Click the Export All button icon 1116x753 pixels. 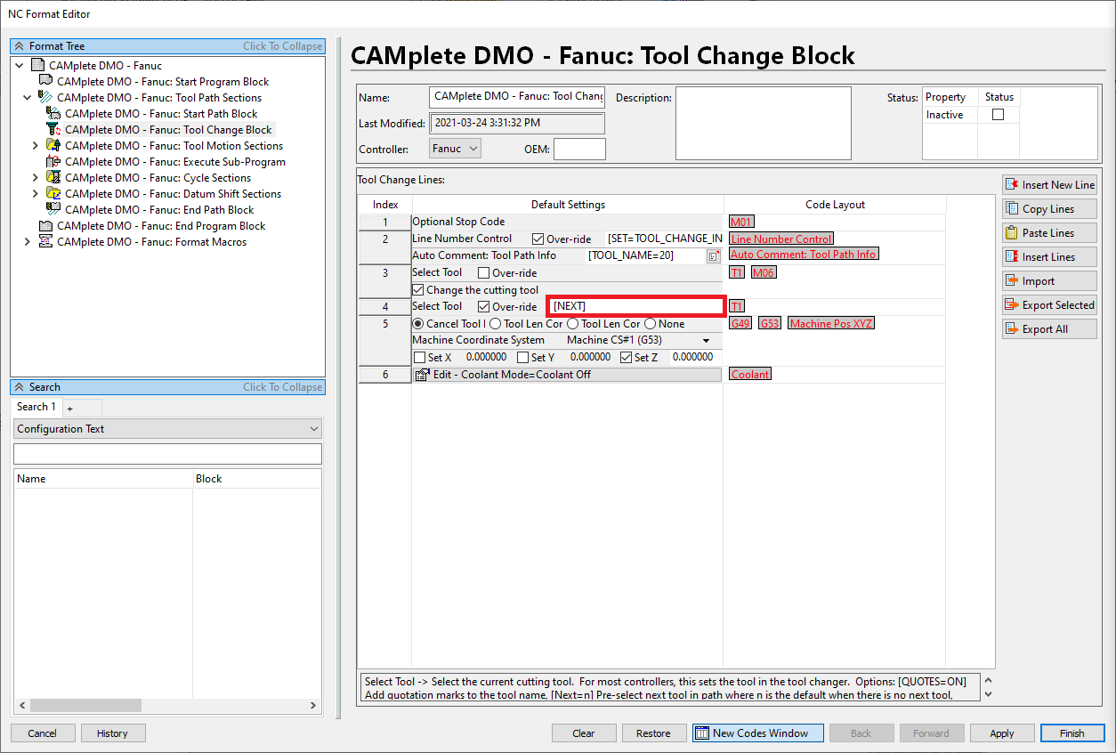click(x=1012, y=328)
